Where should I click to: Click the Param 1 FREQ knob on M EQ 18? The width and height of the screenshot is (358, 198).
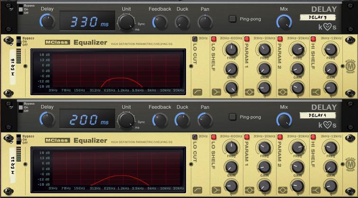click(264, 49)
